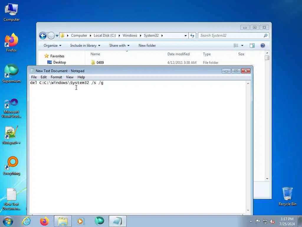302x227 pixels.
Task: Switch to Windows Explorer in the taskbar
Action: pyautogui.click(x=63, y=221)
